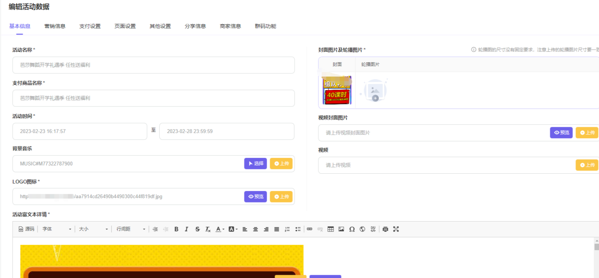Click the carousel size info icon

click(x=474, y=50)
